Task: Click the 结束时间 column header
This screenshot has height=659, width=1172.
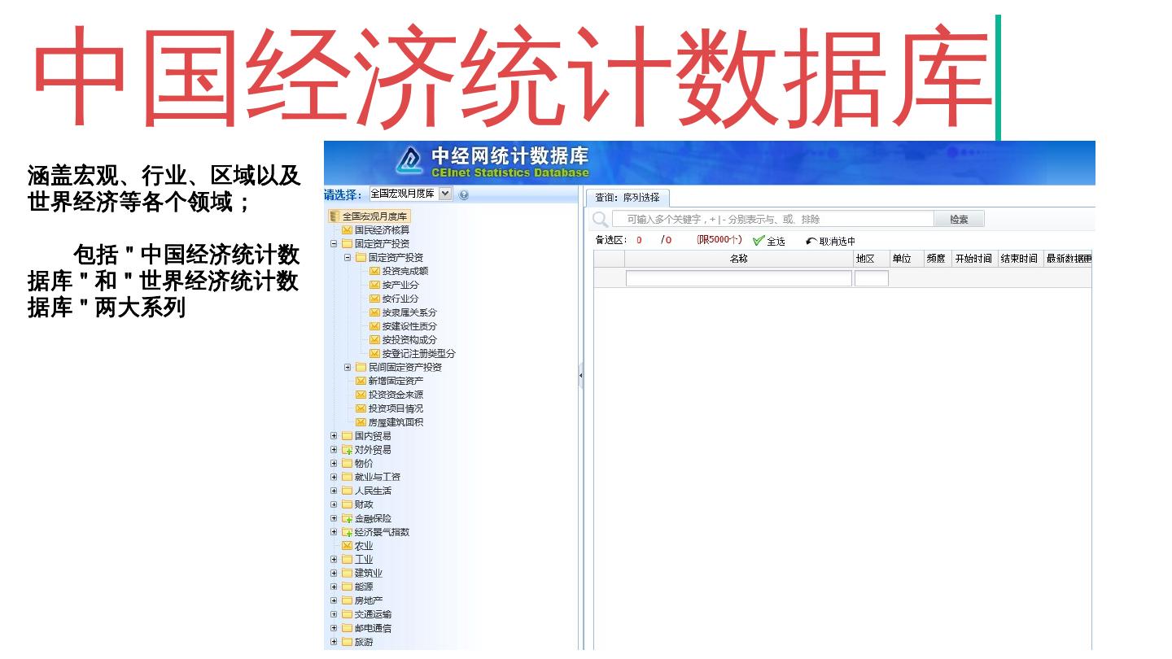Action: (x=1019, y=259)
